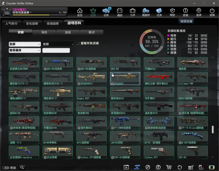Open the second dark 全部 dropdown
This screenshot has height=171, width=219.
click(x=58, y=44)
